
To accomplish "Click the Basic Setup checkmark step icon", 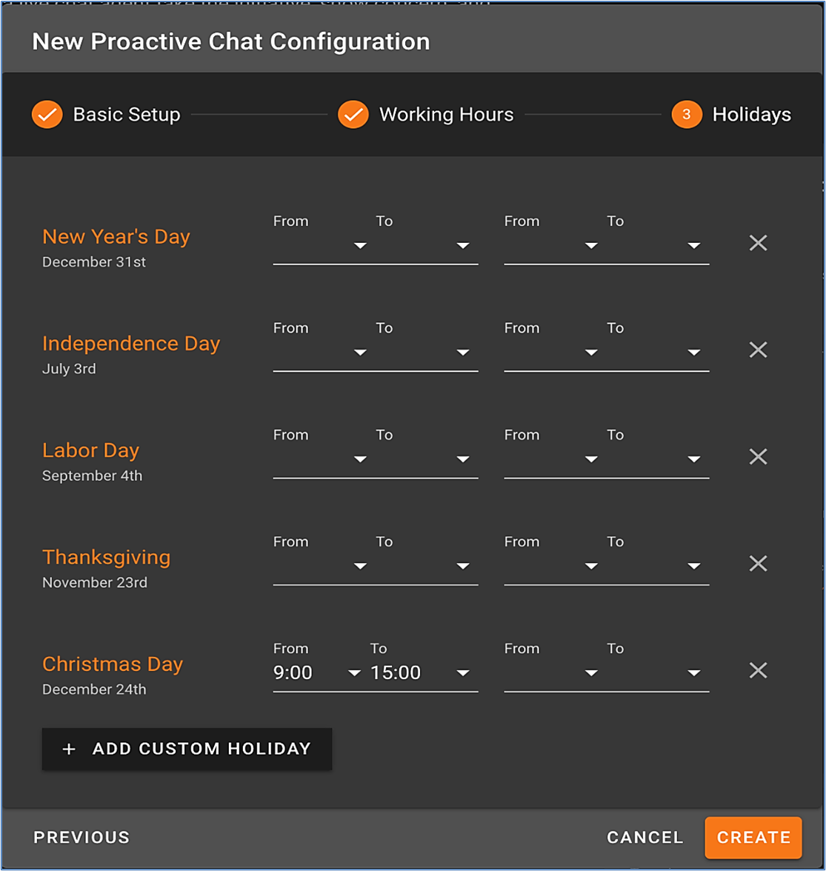I will (47, 115).
